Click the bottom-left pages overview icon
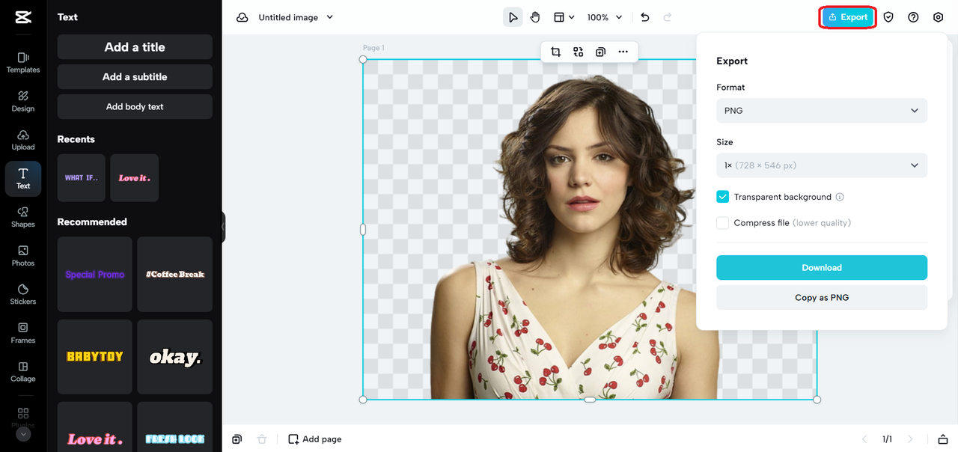The height and width of the screenshot is (452, 958). point(237,439)
